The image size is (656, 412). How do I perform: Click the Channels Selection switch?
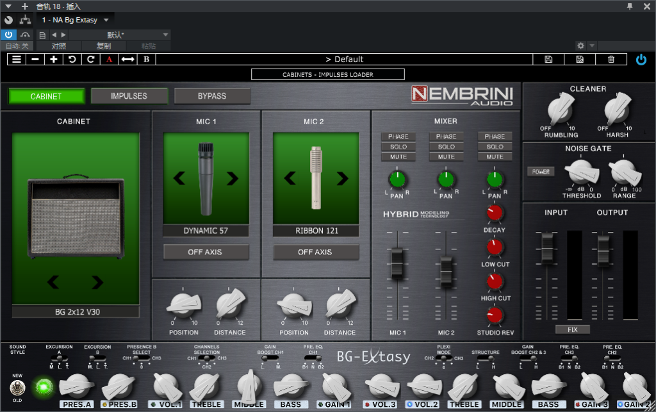point(207,358)
